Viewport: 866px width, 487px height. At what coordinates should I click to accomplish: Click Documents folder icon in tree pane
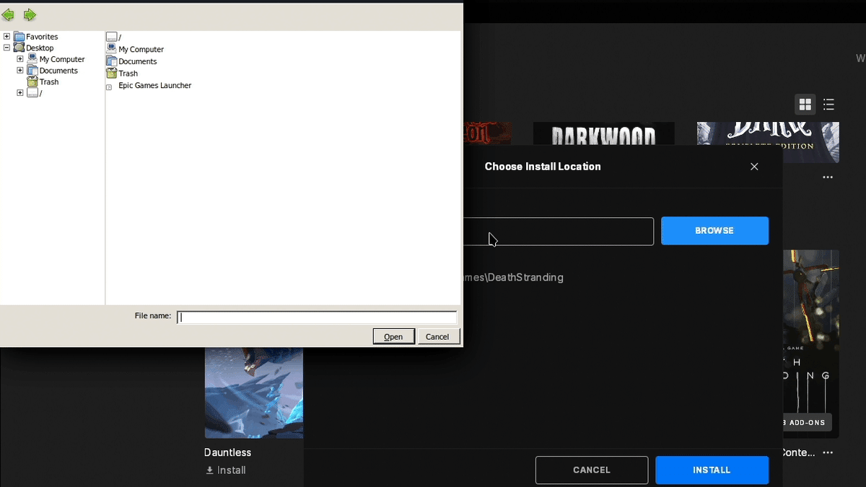tap(32, 71)
